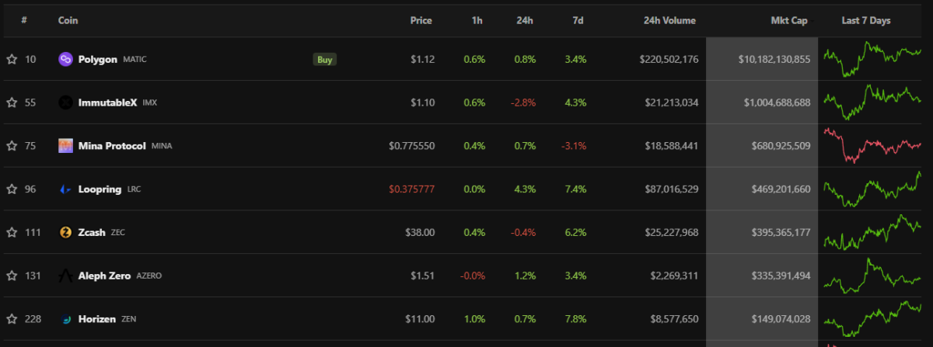Click the ImmutableX coin logo icon

[x=66, y=102]
